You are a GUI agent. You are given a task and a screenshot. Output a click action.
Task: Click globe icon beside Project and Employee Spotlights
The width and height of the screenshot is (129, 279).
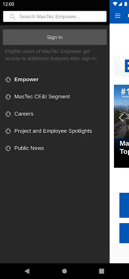pos(8,131)
